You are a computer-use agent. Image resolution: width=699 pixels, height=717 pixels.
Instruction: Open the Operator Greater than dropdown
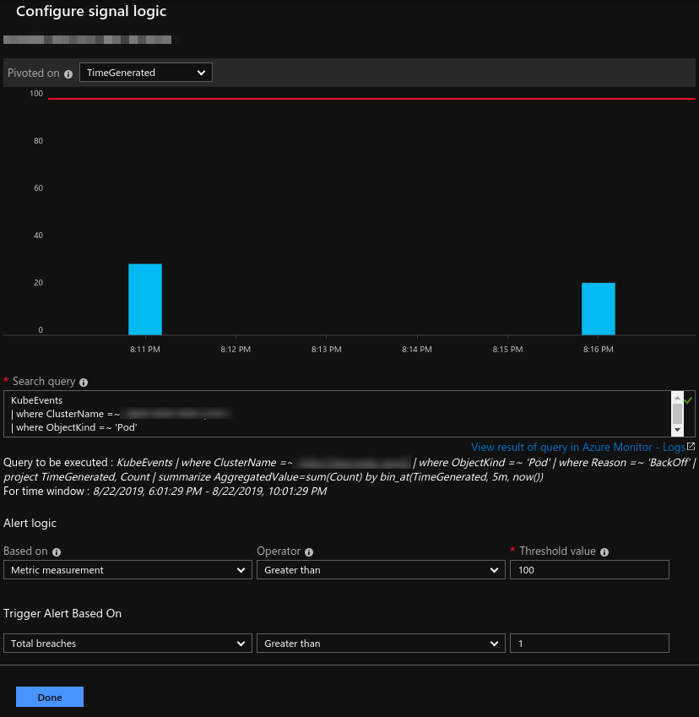[x=378, y=570]
